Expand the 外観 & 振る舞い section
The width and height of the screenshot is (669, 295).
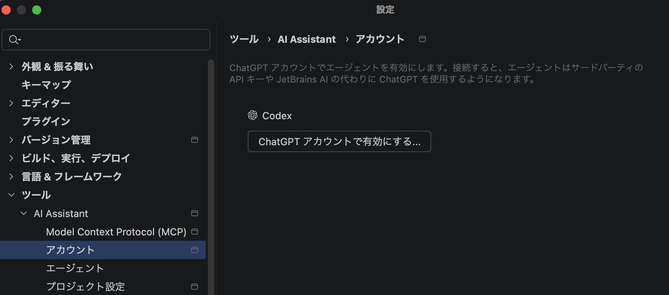11,66
